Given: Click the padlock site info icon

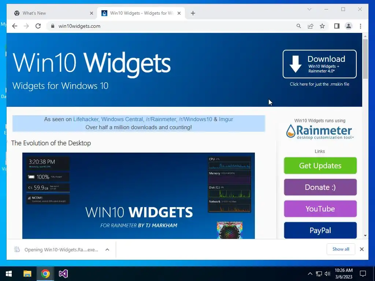Looking at the screenshot, I should (x=53, y=26).
